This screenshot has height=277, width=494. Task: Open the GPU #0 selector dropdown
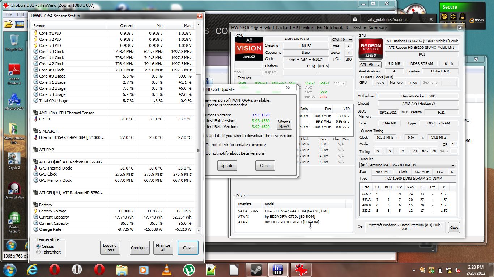(x=370, y=65)
